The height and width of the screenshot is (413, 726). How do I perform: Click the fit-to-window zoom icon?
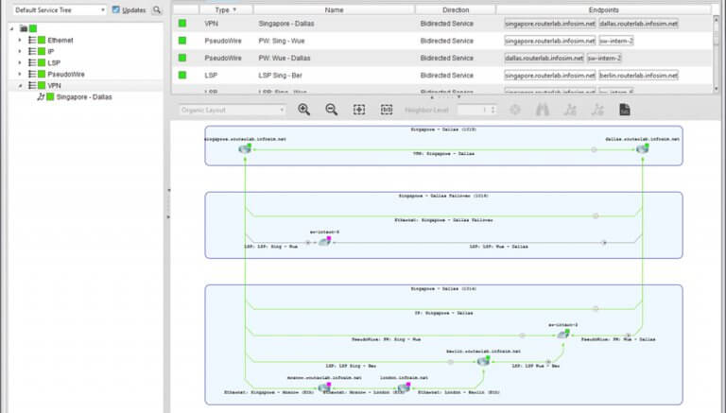[359, 110]
